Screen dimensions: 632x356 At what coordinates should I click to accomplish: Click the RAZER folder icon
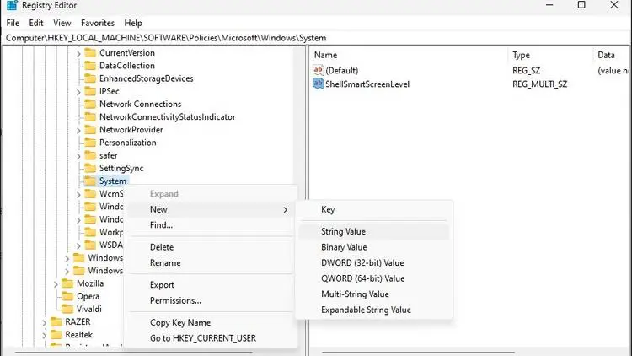pyautogui.click(x=56, y=322)
